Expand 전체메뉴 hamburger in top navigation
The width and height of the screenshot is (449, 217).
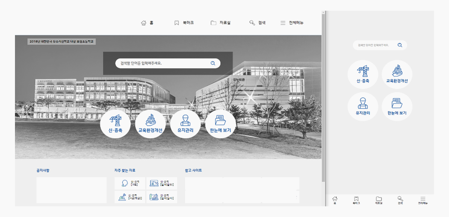pos(292,23)
